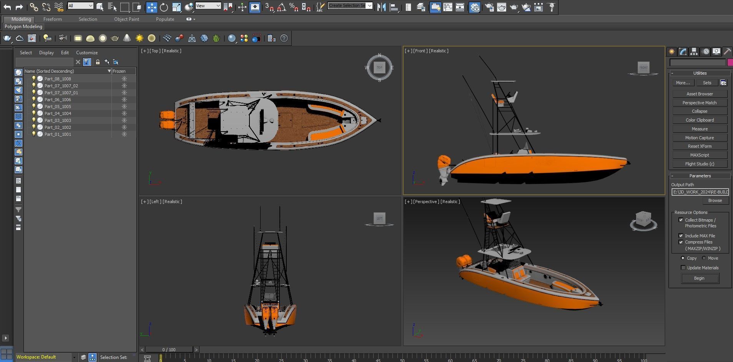Uncheck Include MAX File checkbox
This screenshot has height=362, width=733.
point(681,236)
